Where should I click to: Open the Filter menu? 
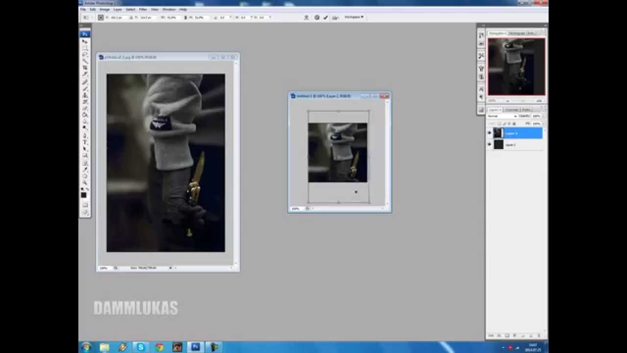coord(143,9)
